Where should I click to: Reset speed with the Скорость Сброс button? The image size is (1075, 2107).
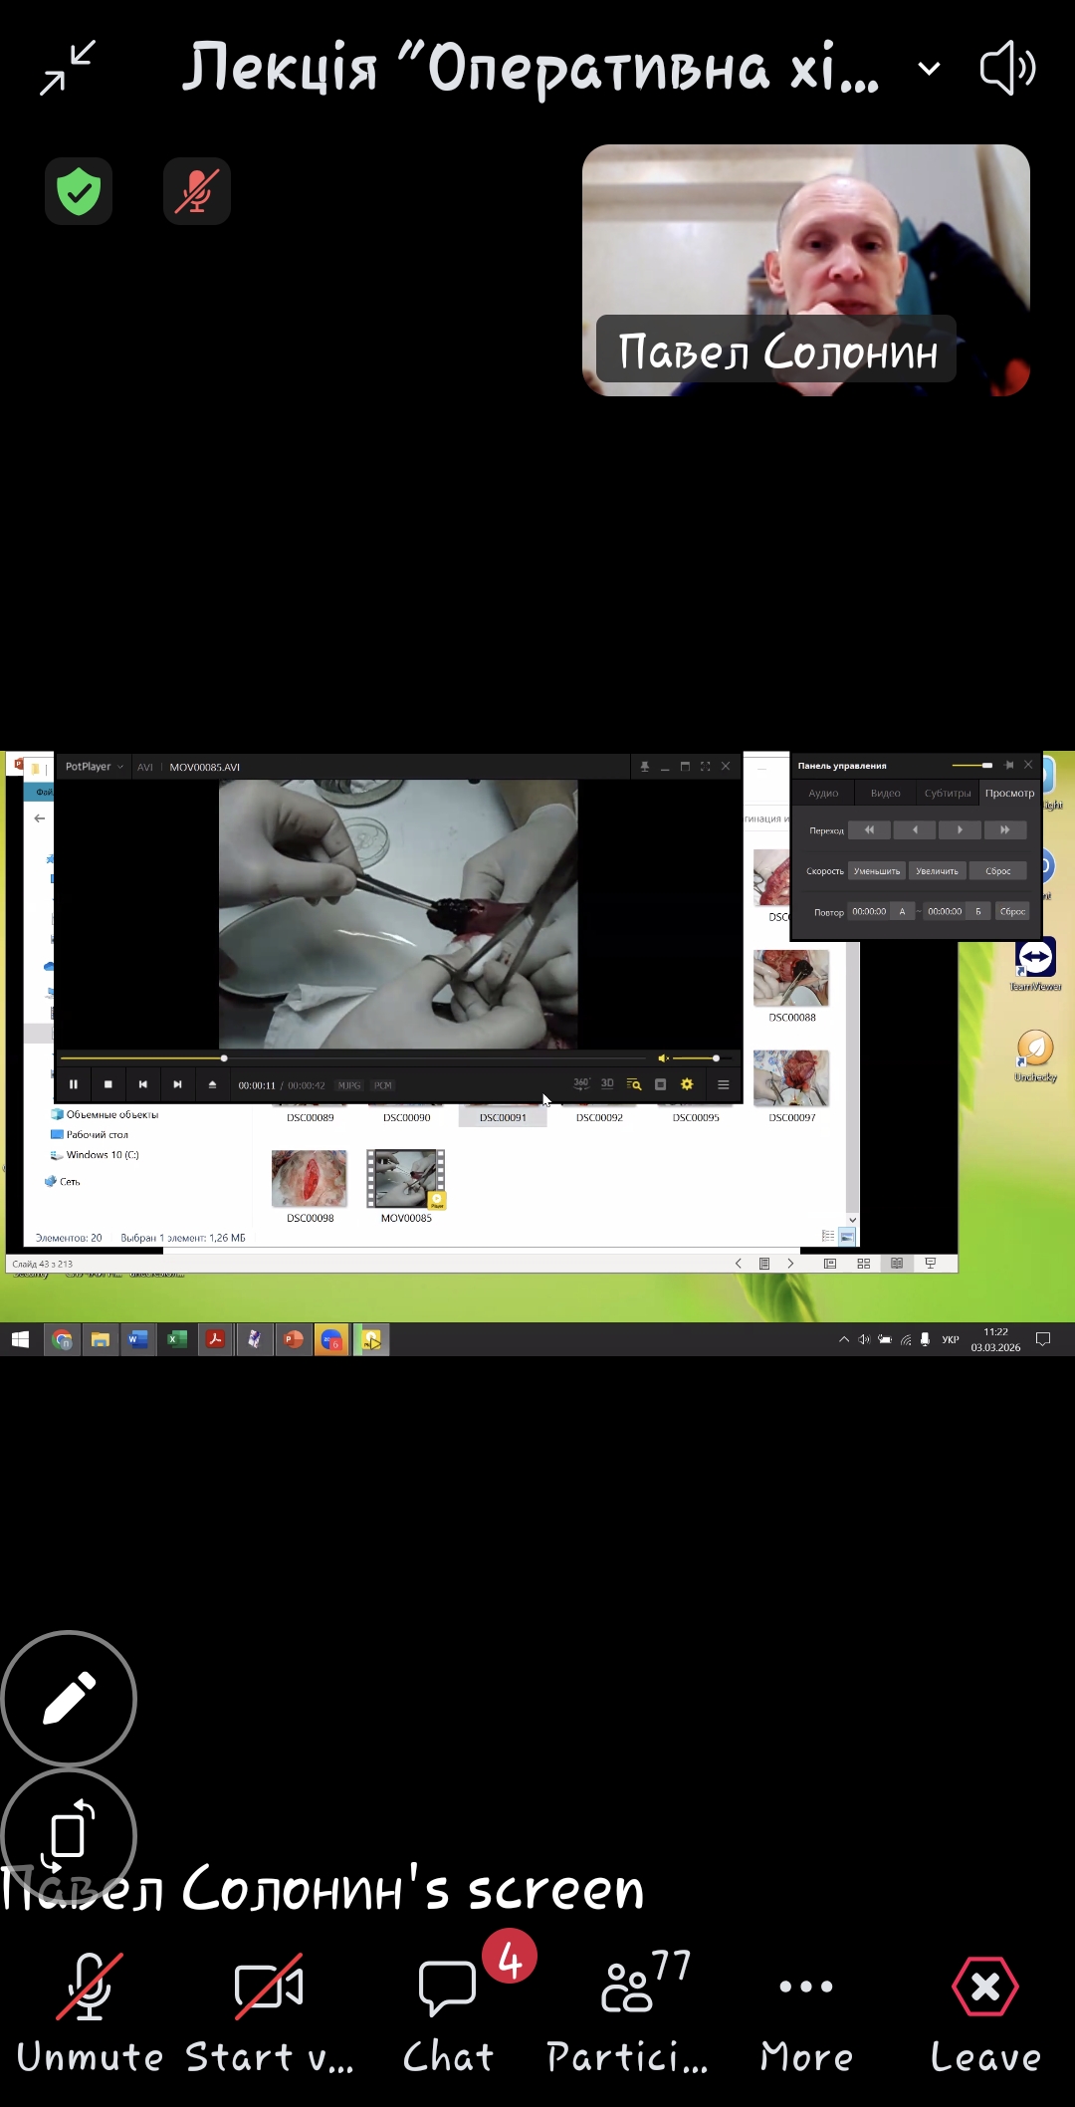pos(998,870)
